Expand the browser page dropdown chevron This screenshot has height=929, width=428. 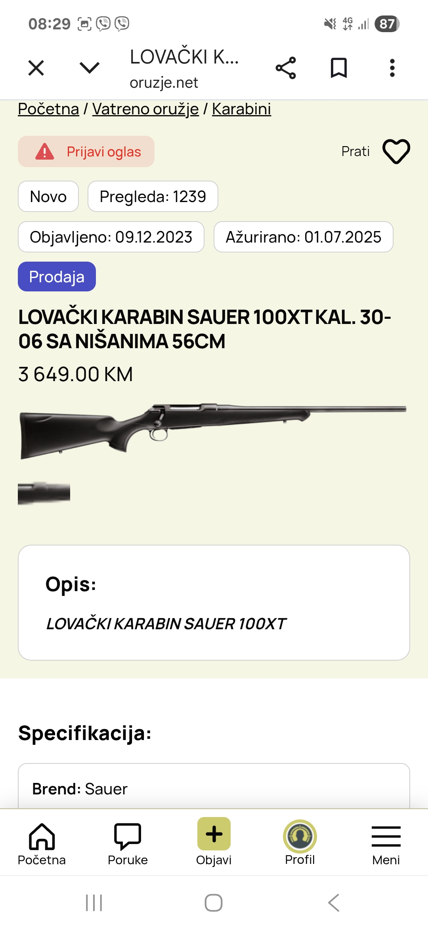[90, 68]
